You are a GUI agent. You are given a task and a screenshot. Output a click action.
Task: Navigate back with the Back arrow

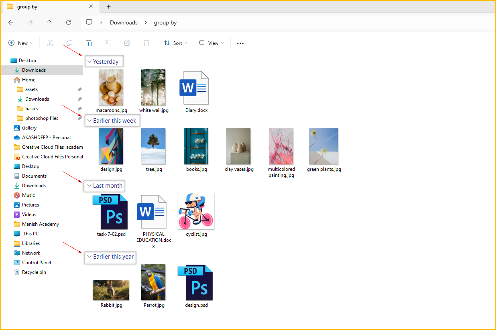11,22
